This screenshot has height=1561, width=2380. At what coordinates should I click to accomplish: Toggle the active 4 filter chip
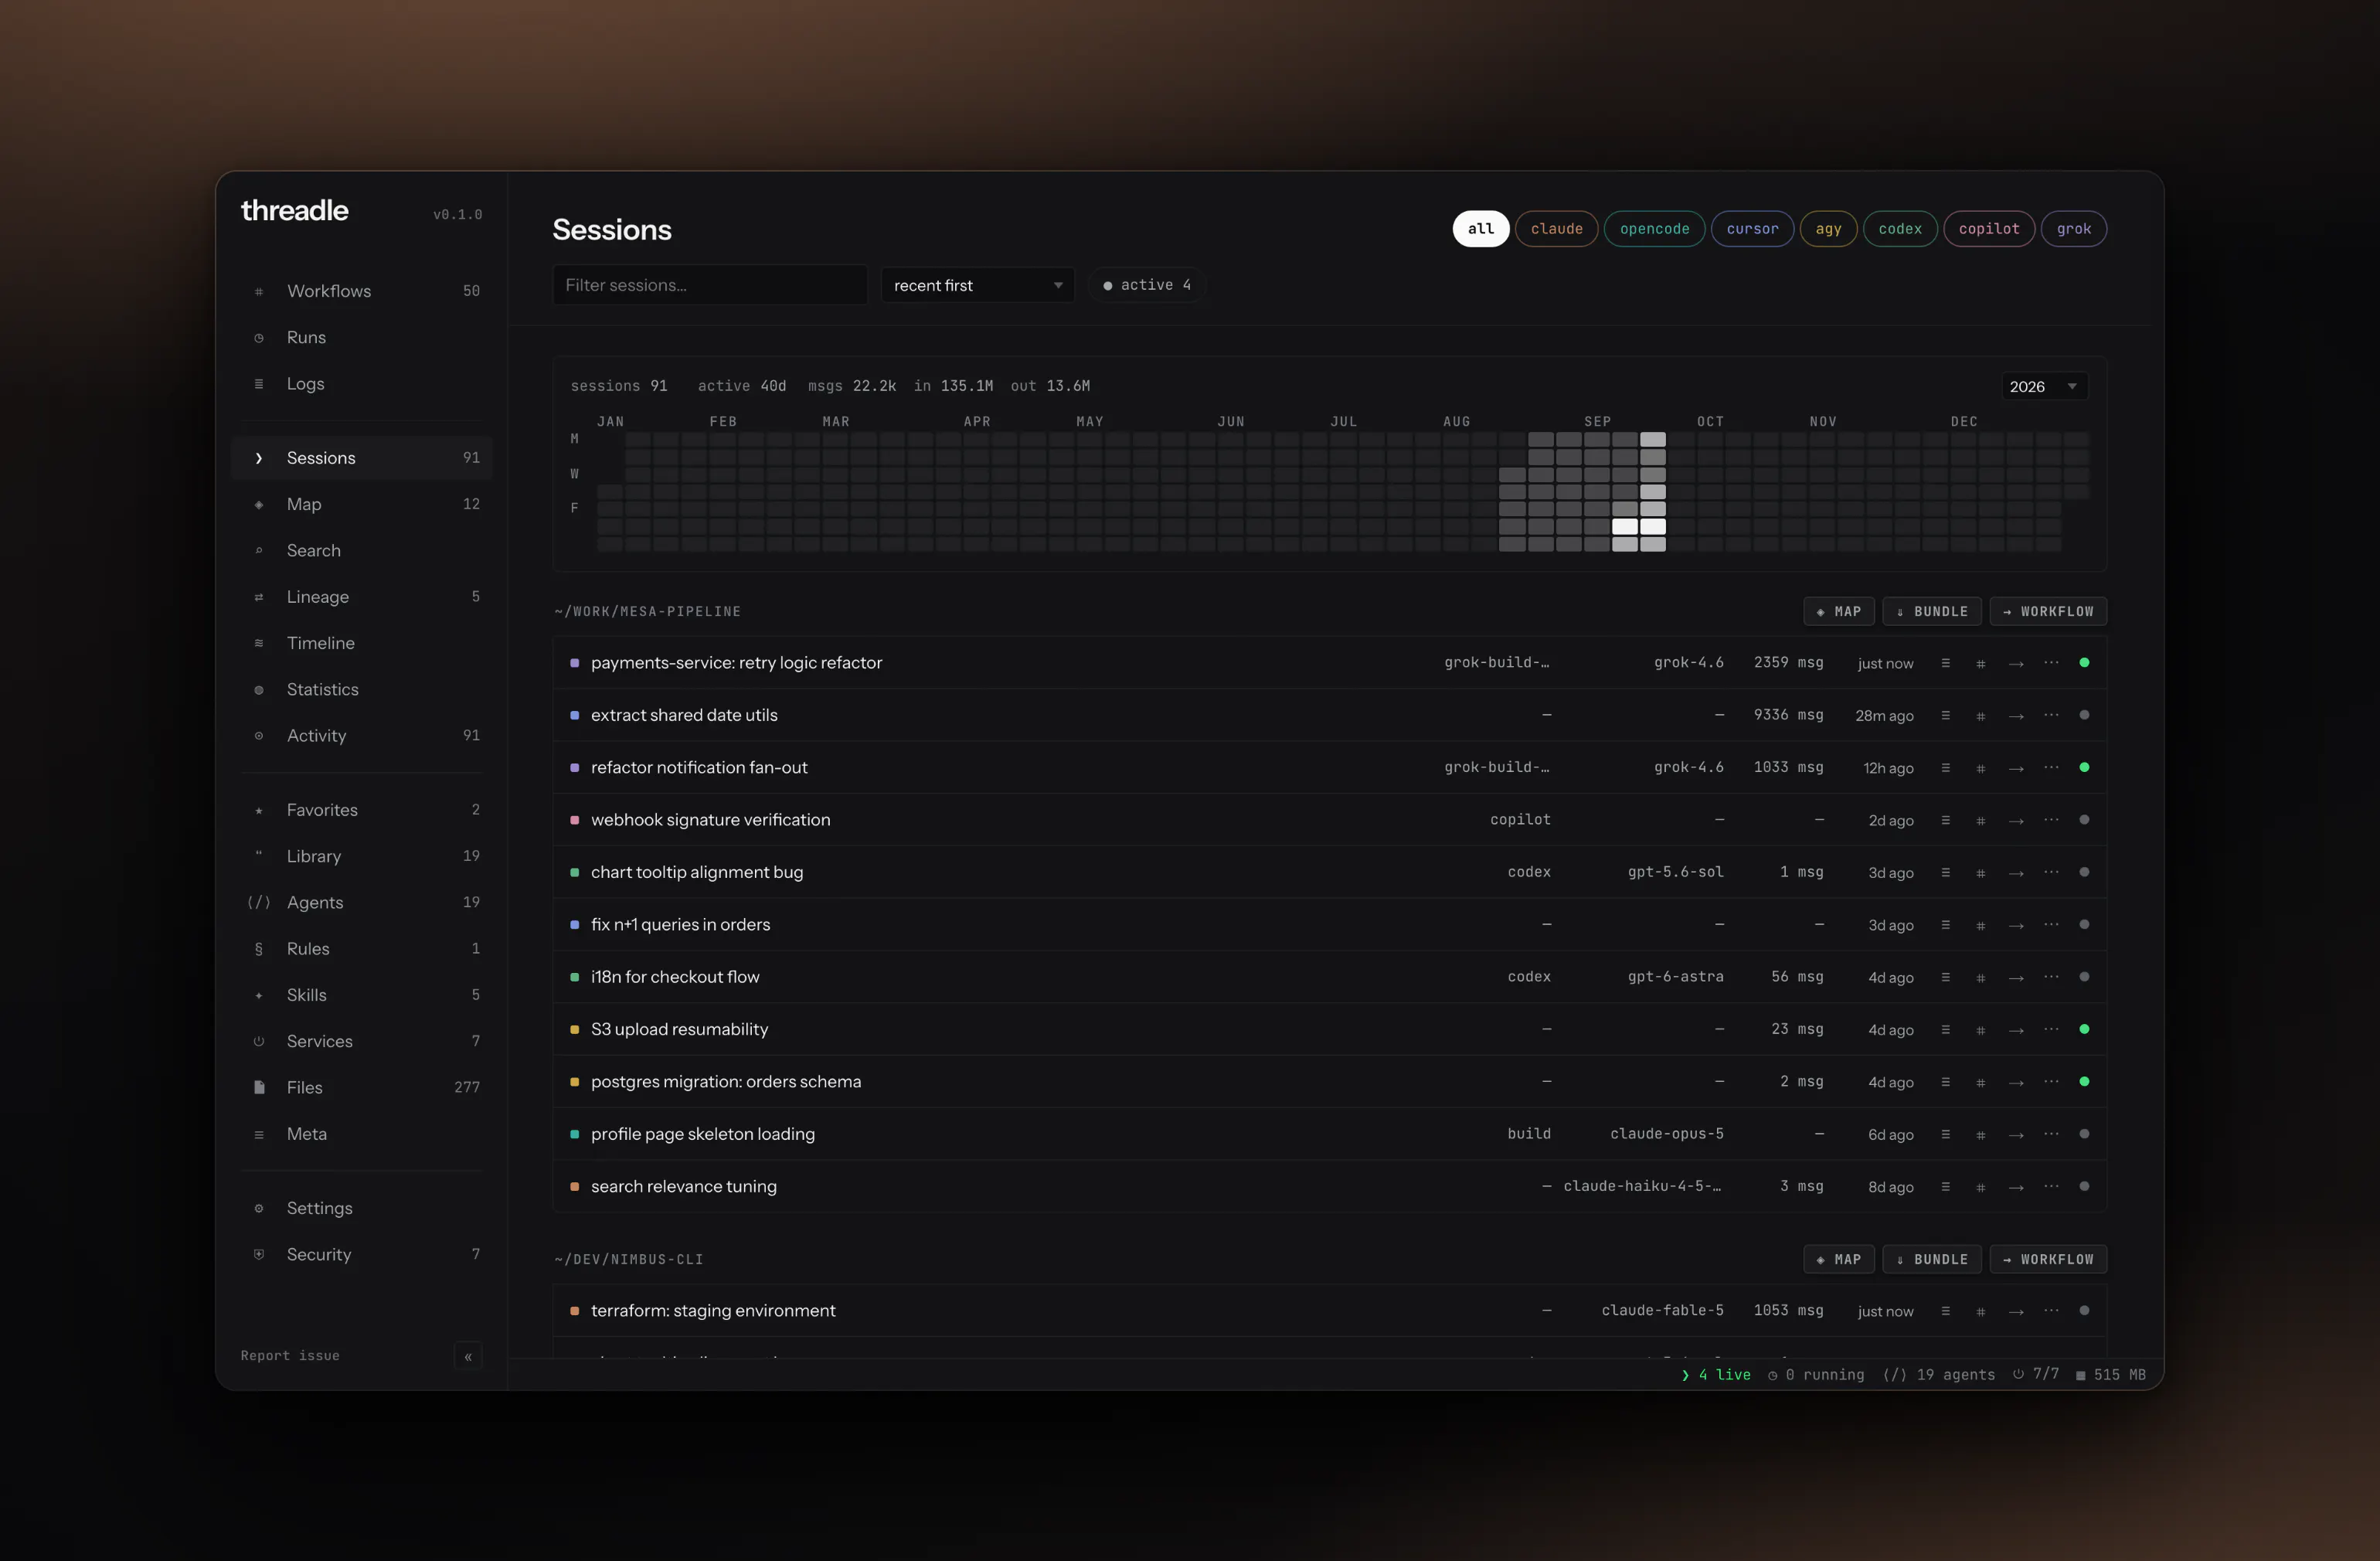point(1147,285)
